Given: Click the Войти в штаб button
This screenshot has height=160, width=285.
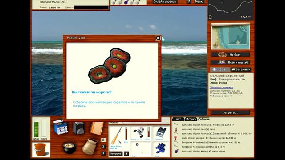Looking at the screenshot, I should pyautogui.click(x=230, y=62).
